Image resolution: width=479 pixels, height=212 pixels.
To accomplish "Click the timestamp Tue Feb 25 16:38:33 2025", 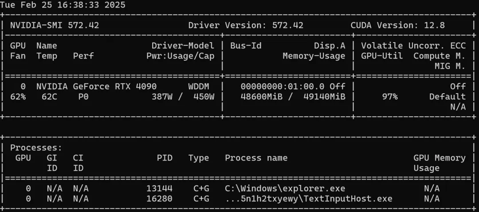I will 63,5.
